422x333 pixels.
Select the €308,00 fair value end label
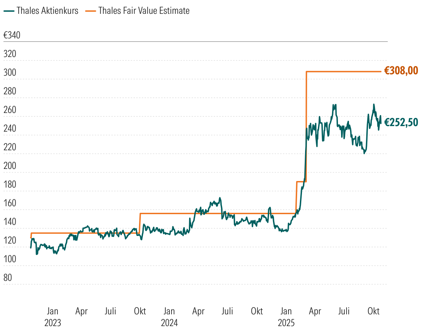click(401, 71)
